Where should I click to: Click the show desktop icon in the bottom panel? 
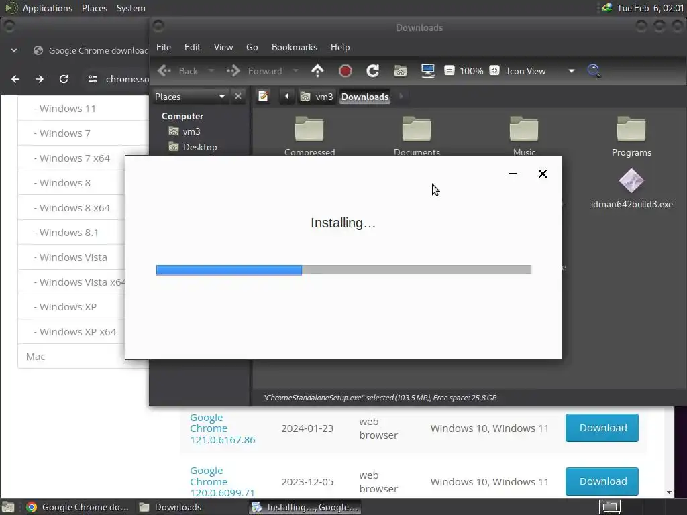[8, 507]
